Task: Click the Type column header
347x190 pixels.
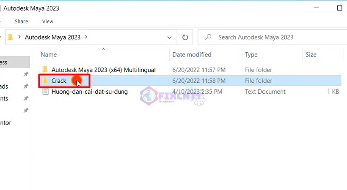Action: [251, 54]
